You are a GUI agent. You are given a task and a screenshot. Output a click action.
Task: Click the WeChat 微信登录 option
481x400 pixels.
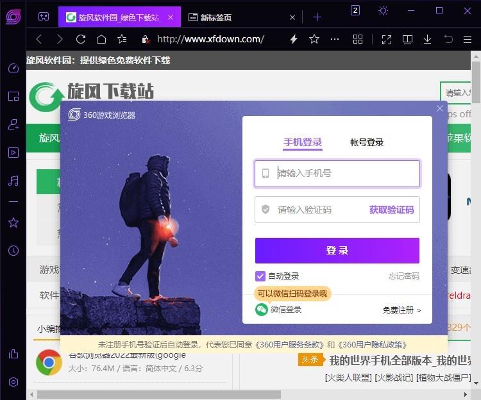pyautogui.click(x=278, y=310)
